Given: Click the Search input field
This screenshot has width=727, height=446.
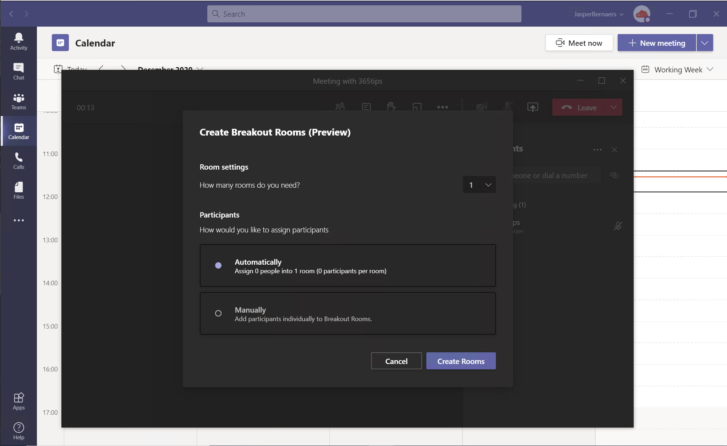Looking at the screenshot, I should [363, 13].
